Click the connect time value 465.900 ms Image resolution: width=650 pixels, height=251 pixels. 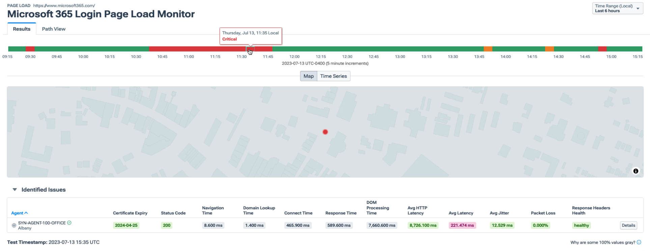click(x=298, y=225)
